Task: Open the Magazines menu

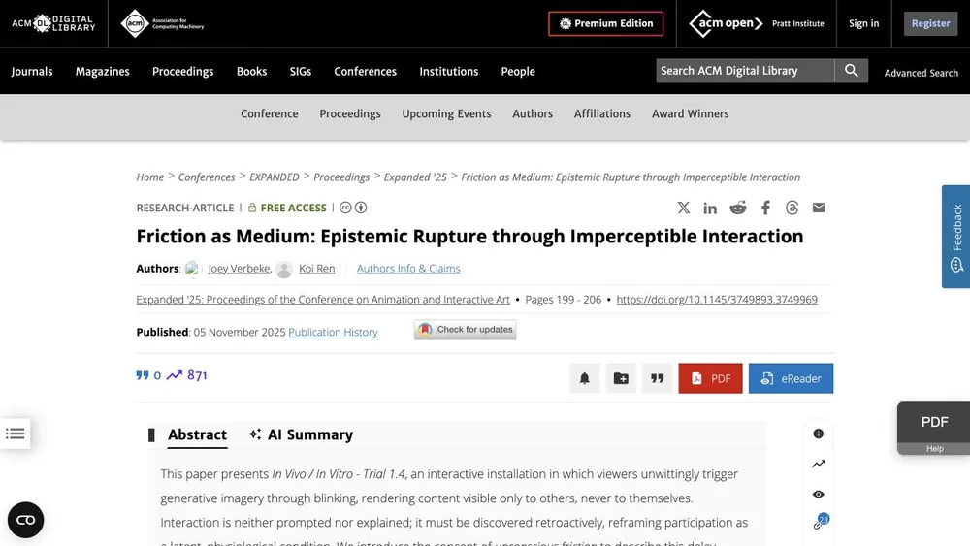Action: [103, 71]
